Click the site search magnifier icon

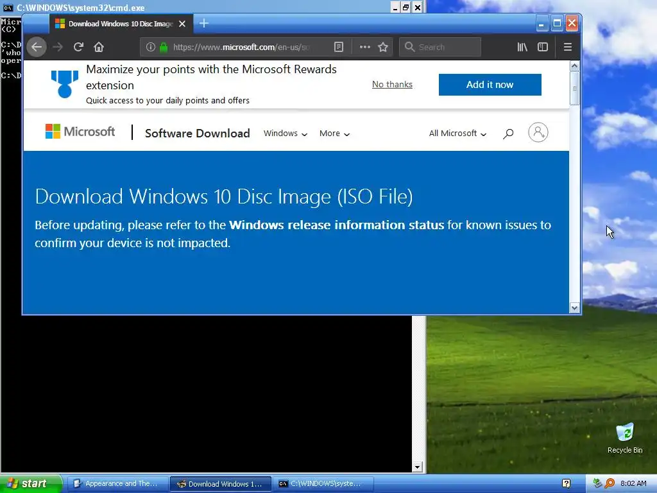pos(508,134)
